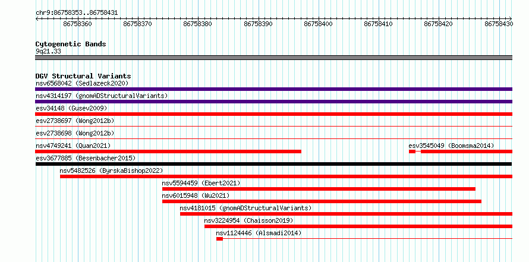This screenshot has height=262, width=529.
Task: Click ruler position 86758370
Action: pyautogui.click(x=137, y=24)
